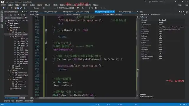This screenshot has width=189, height=106.
Task: Click the navigate backward circle icon
Action: point(4,8)
